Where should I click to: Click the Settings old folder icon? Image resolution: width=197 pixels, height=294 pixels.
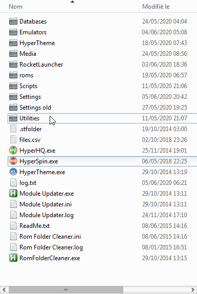click(x=13, y=108)
